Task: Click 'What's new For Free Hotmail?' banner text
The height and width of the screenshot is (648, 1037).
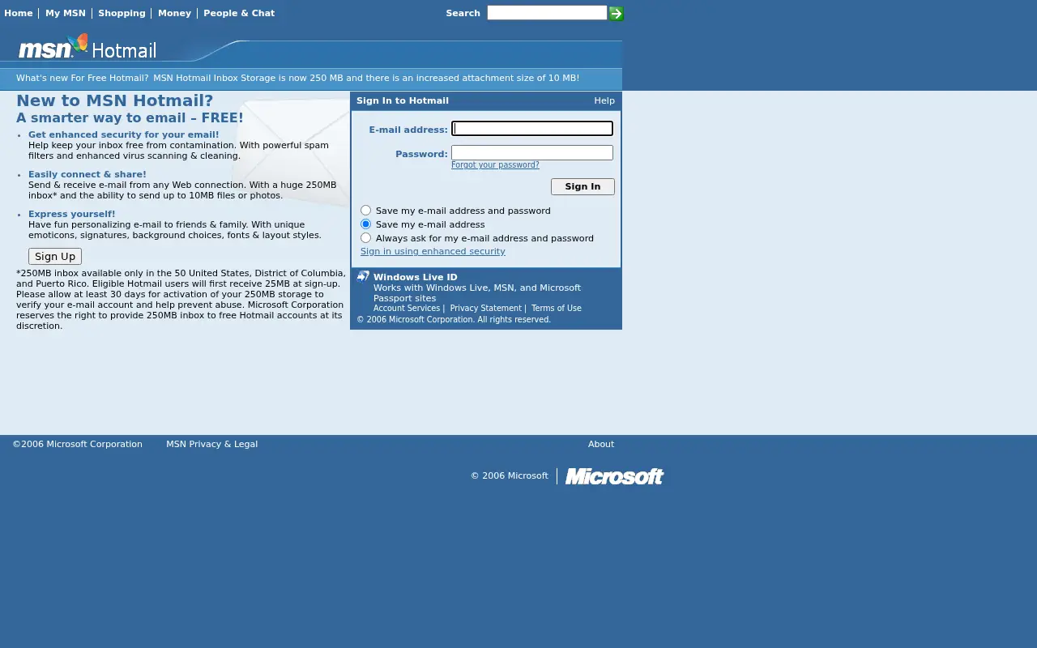Action: (x=83, y=79)
